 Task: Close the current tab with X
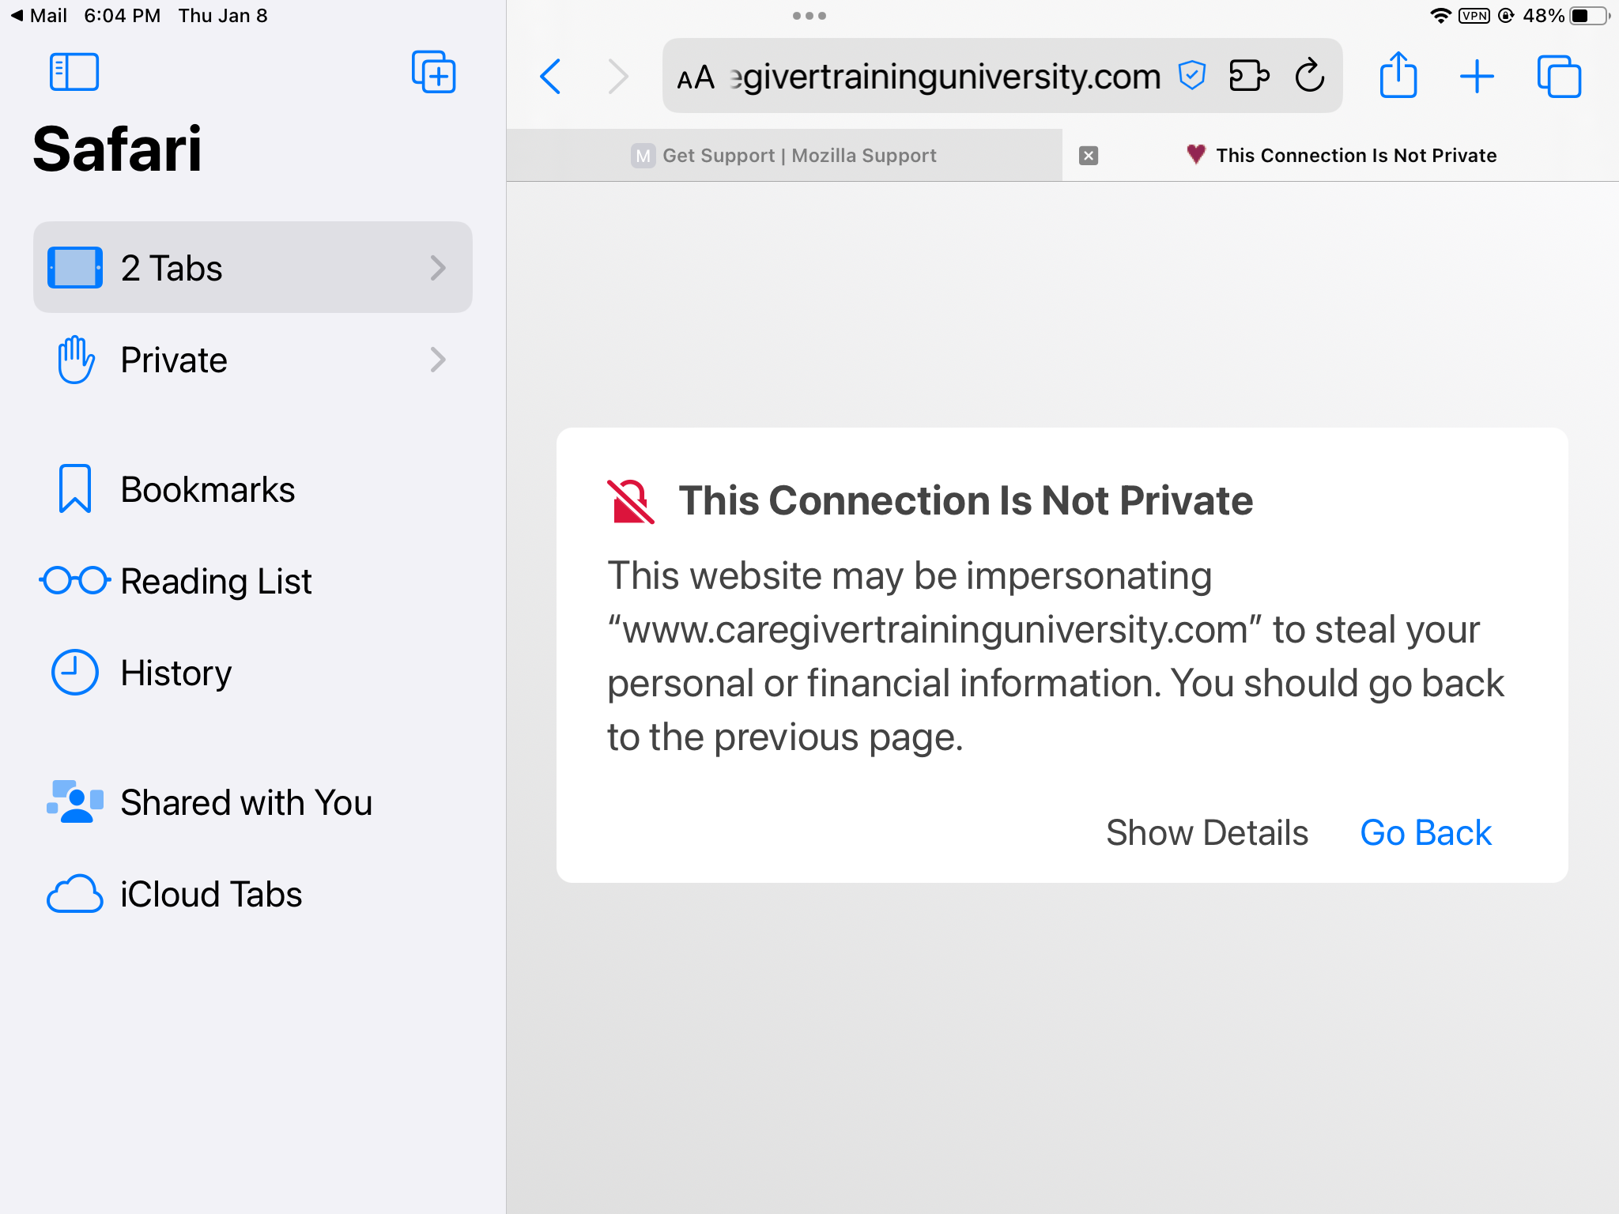[1089, 156]
